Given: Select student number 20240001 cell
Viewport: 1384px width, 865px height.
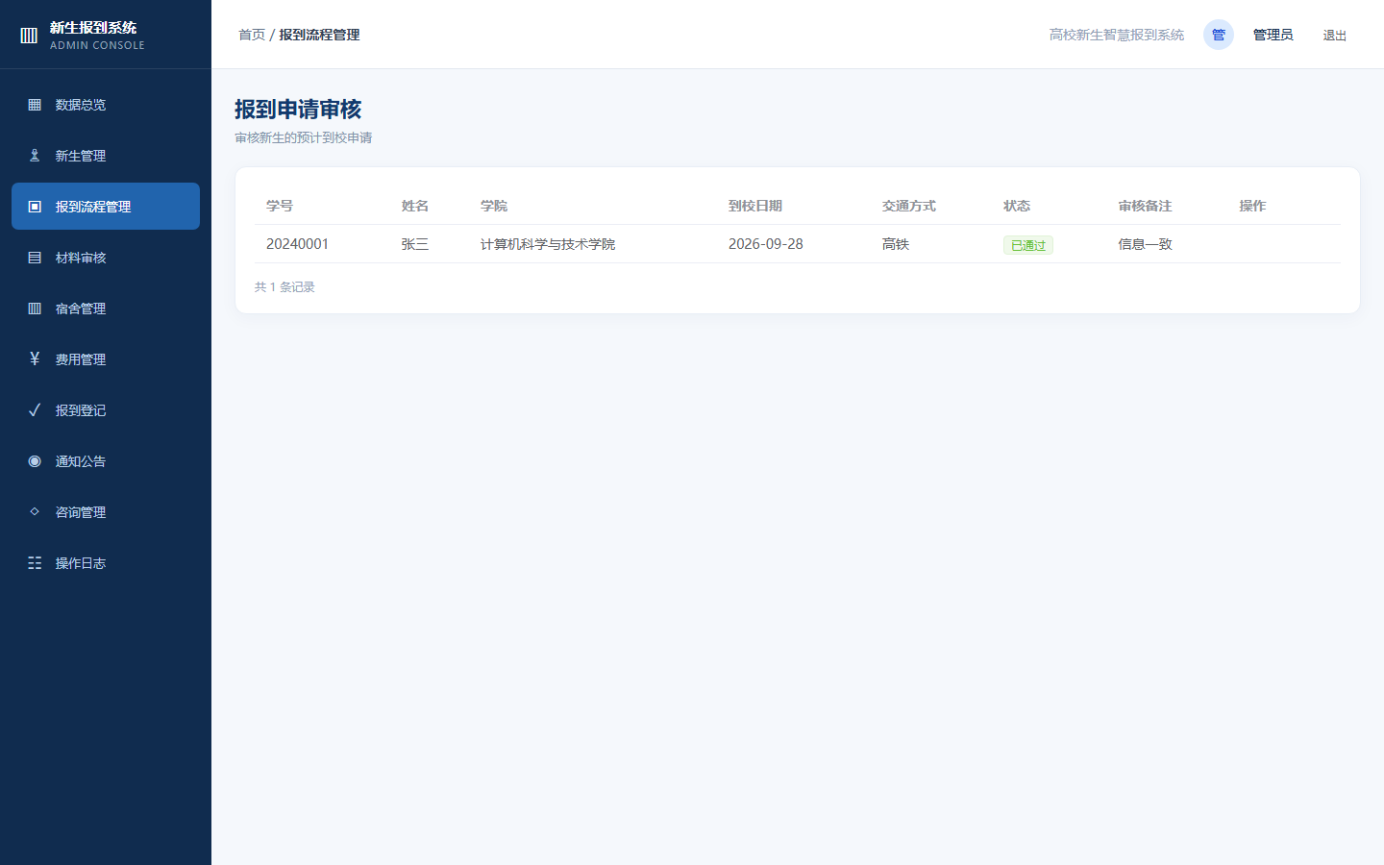Looking at the screenshot, I should tap(297, 244).
